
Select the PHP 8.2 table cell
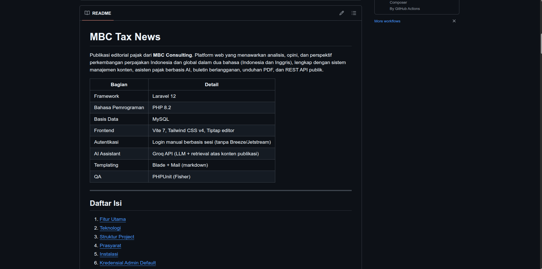tap(212, 107)
